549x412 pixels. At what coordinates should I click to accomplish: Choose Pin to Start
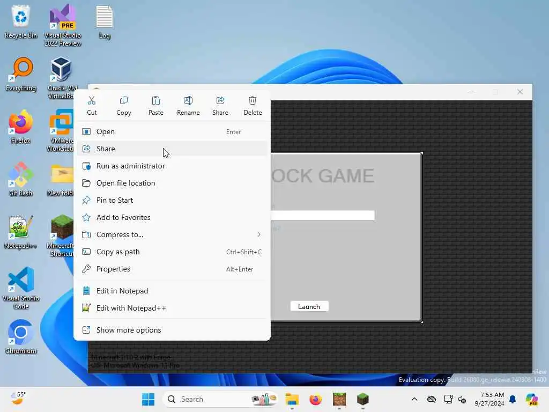coord(172,200)
